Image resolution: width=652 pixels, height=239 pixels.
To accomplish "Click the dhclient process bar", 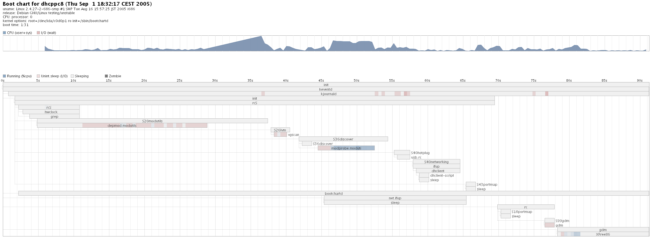I will (438, 171).
